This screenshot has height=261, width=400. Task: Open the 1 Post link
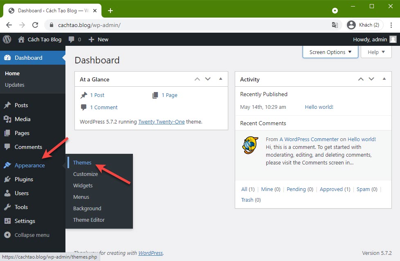tap(97, 95)
